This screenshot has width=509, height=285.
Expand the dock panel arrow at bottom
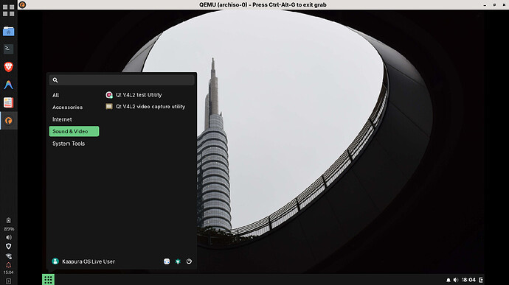tap(8, 281)
